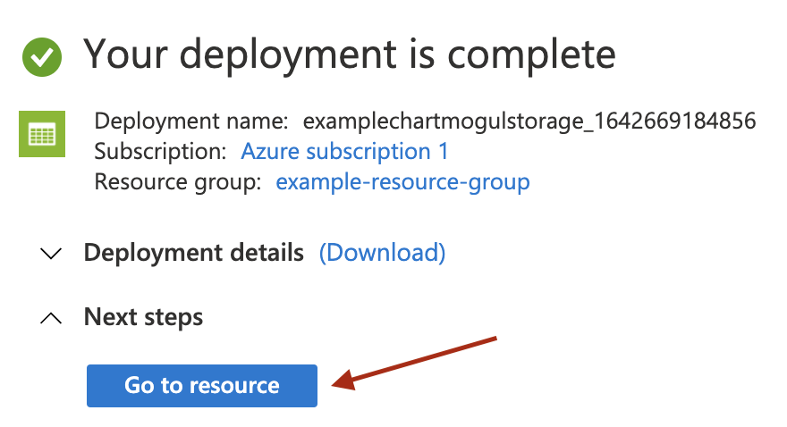Click the word "complete" in the heading
787x427 pixels.
(531, 55)
